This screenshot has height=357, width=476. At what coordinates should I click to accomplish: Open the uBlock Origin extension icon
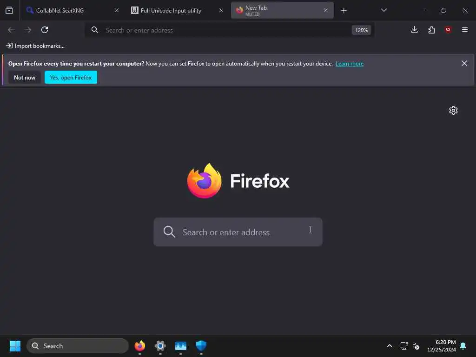coord(448,30)
